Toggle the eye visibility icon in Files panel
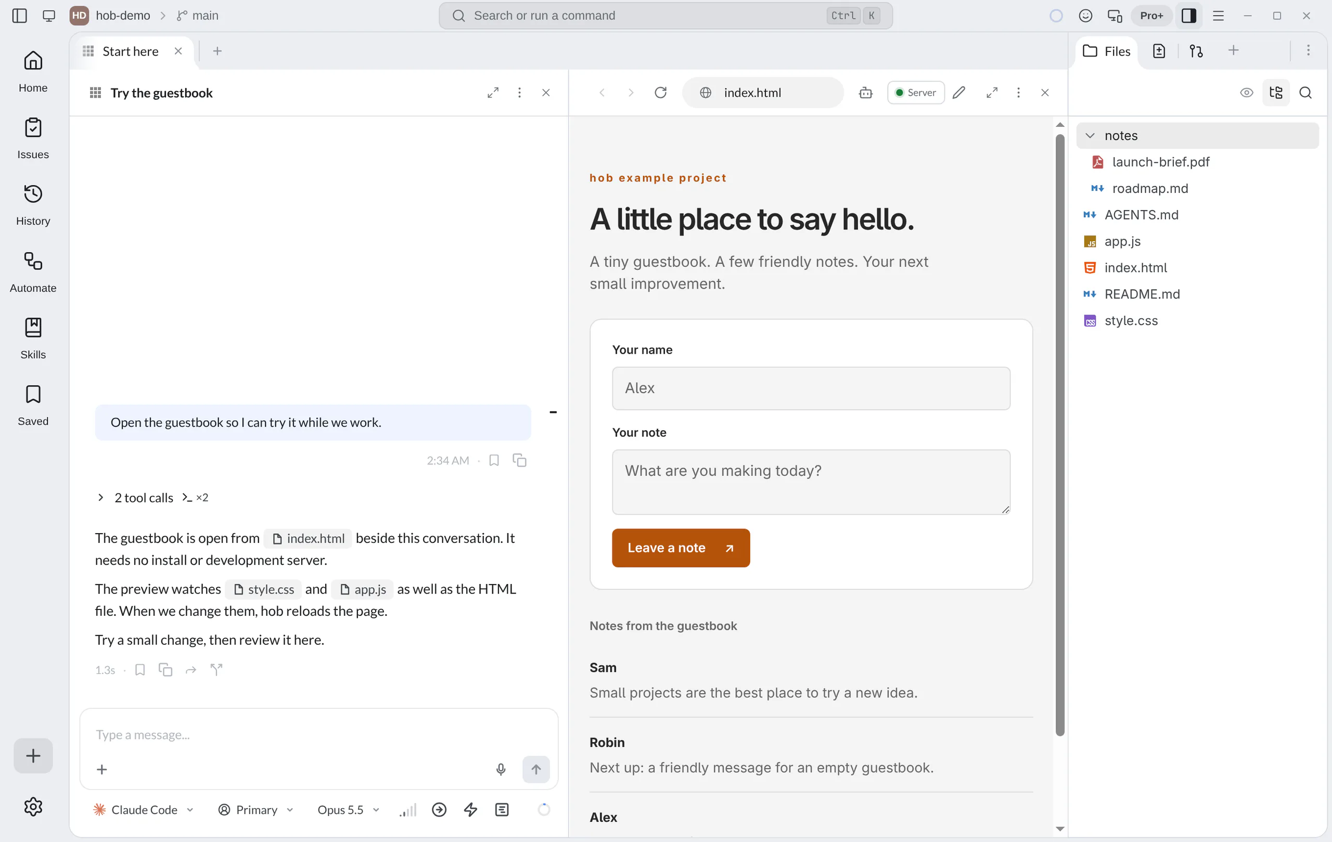 pos(1246,93)
